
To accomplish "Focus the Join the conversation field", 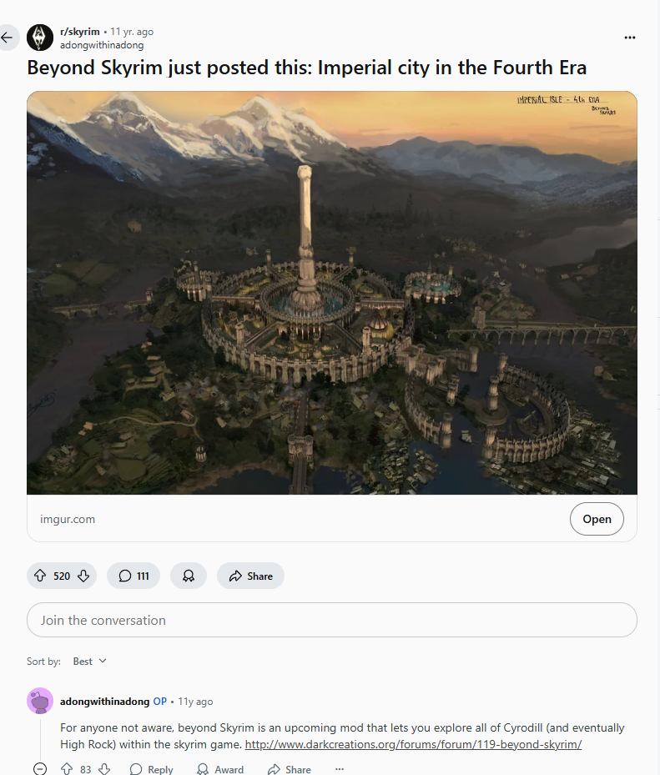I will (332, 620).
